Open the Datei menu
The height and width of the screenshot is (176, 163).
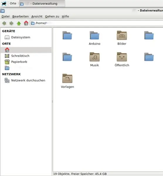(x=6, y=16)
